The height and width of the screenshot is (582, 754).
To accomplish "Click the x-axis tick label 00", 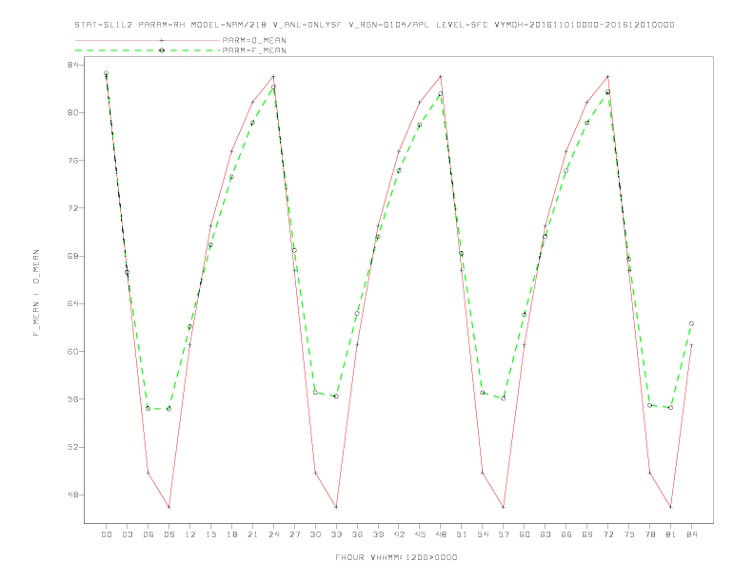I will 107,534.
